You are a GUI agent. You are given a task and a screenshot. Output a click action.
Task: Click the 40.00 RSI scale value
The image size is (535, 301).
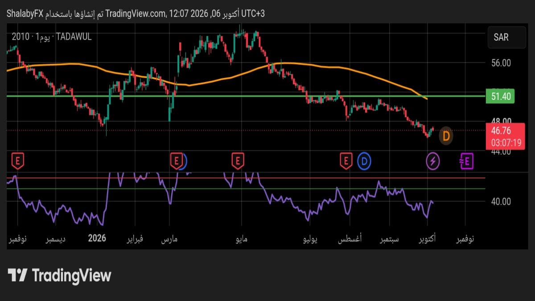501,201
